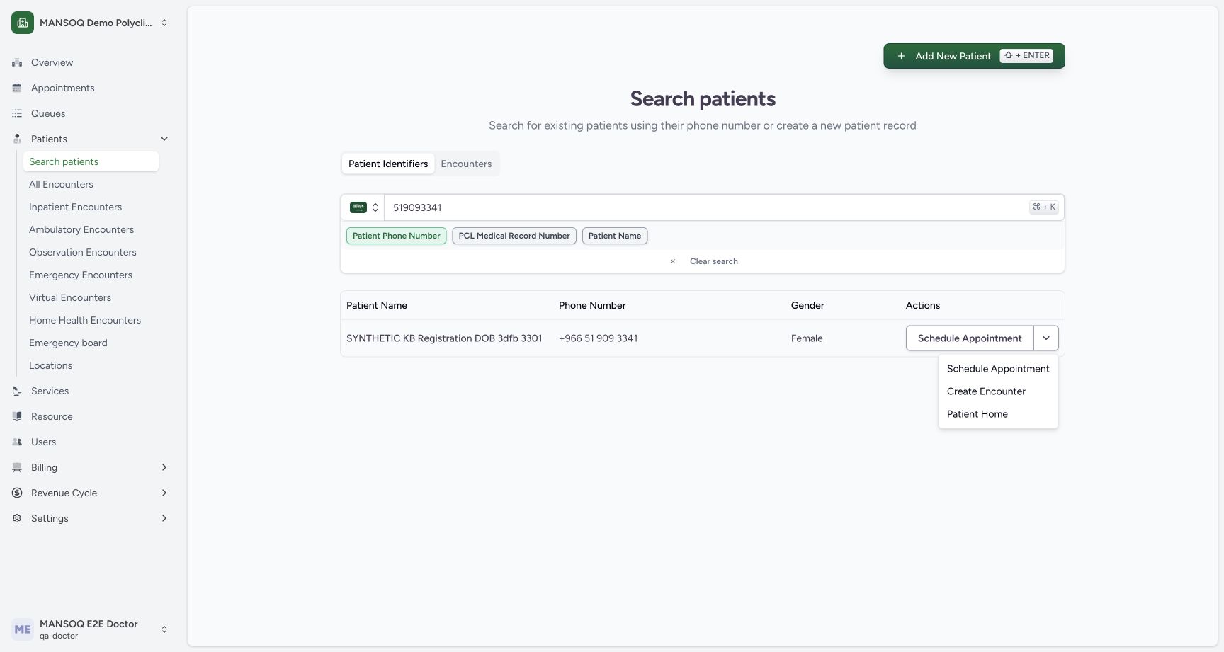The width and height of the screenshot is (1224, 652).
Task: Open the clinic switcher chevrons
Action: (x=164, y=23)
